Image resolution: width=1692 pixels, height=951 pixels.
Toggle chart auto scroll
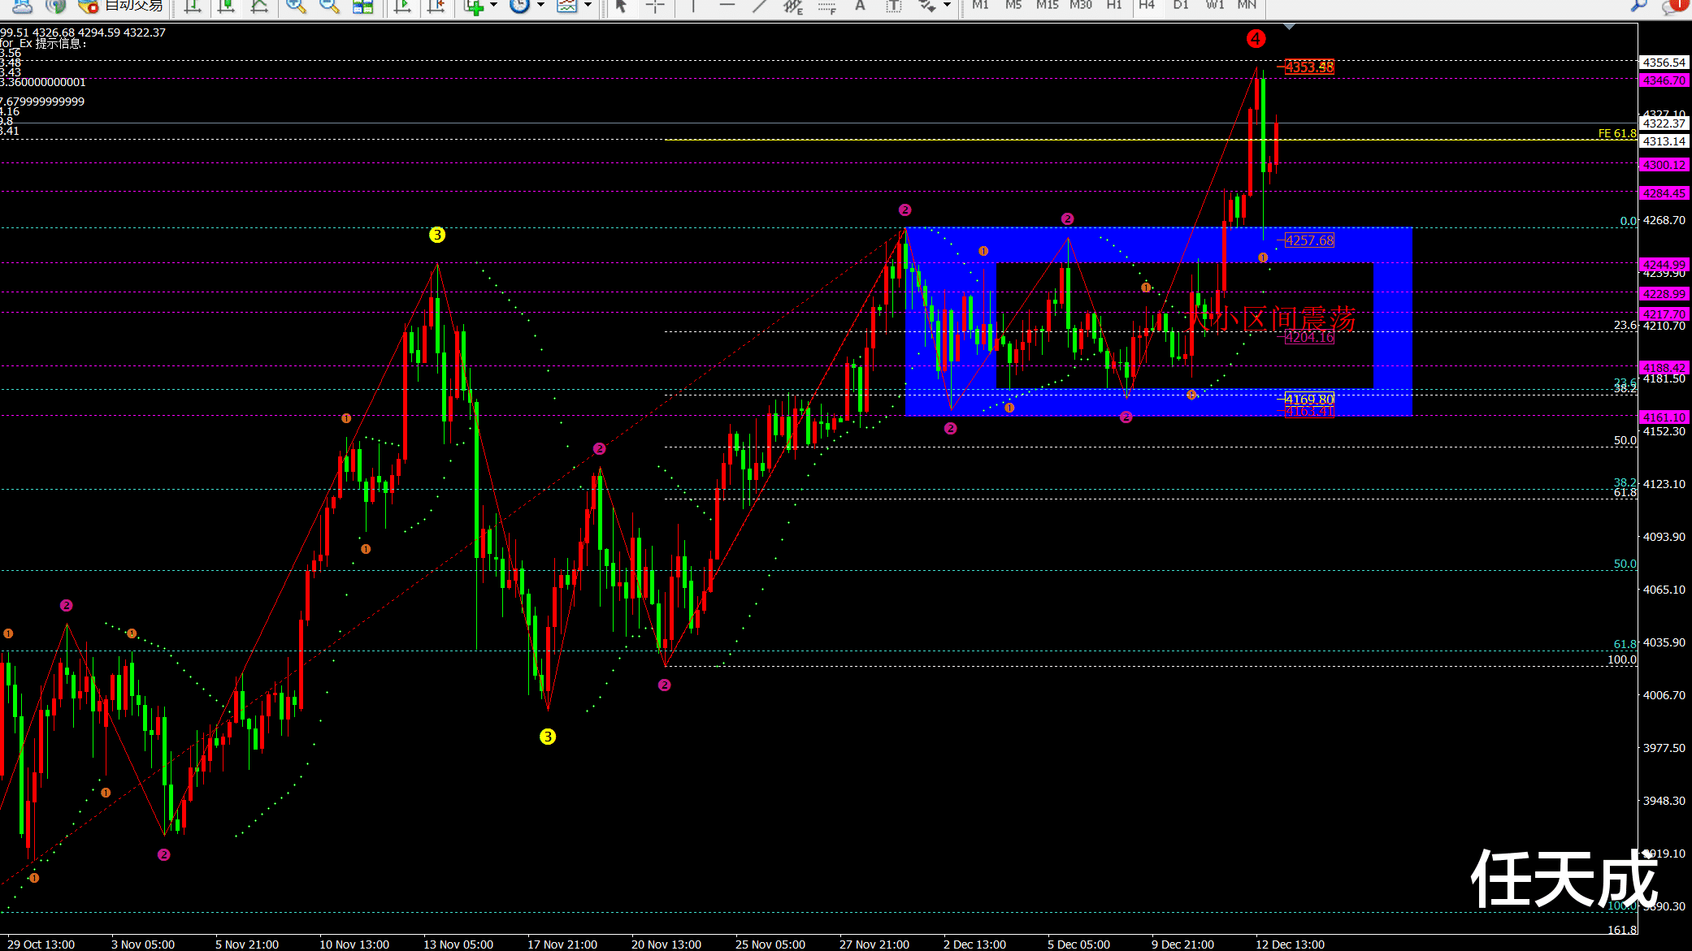tap(402, 6)
